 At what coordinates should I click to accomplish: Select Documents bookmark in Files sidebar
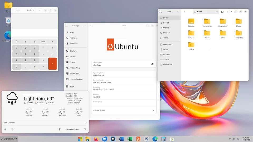(x=169, y=45)
